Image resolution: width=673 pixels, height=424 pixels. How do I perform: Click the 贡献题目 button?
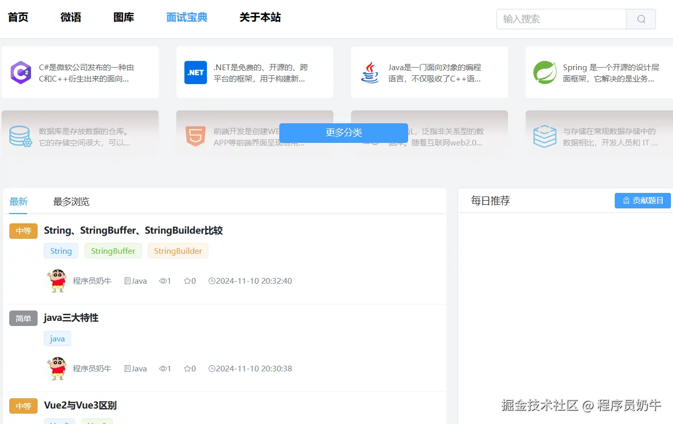643,201
